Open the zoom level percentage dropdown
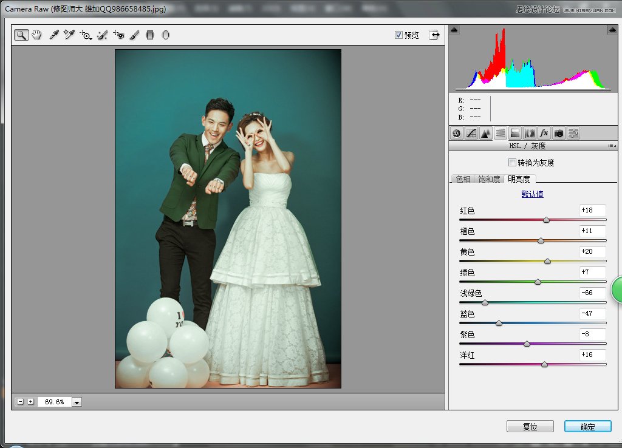The height and width of the screenshot is (448, 622). click(x=77, y=401)
